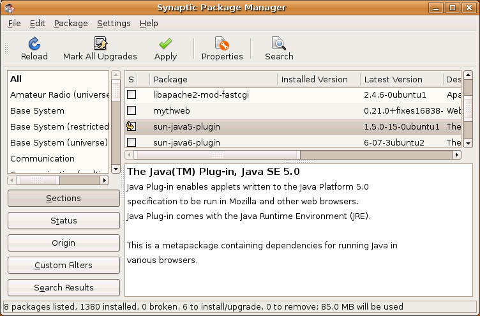Sort by the Latest Version column header
This screenshot has width=480, height=316.
(401, 80)
